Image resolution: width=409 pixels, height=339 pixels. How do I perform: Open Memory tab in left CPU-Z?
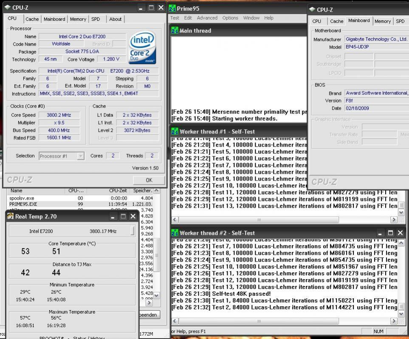pos(78,19)
